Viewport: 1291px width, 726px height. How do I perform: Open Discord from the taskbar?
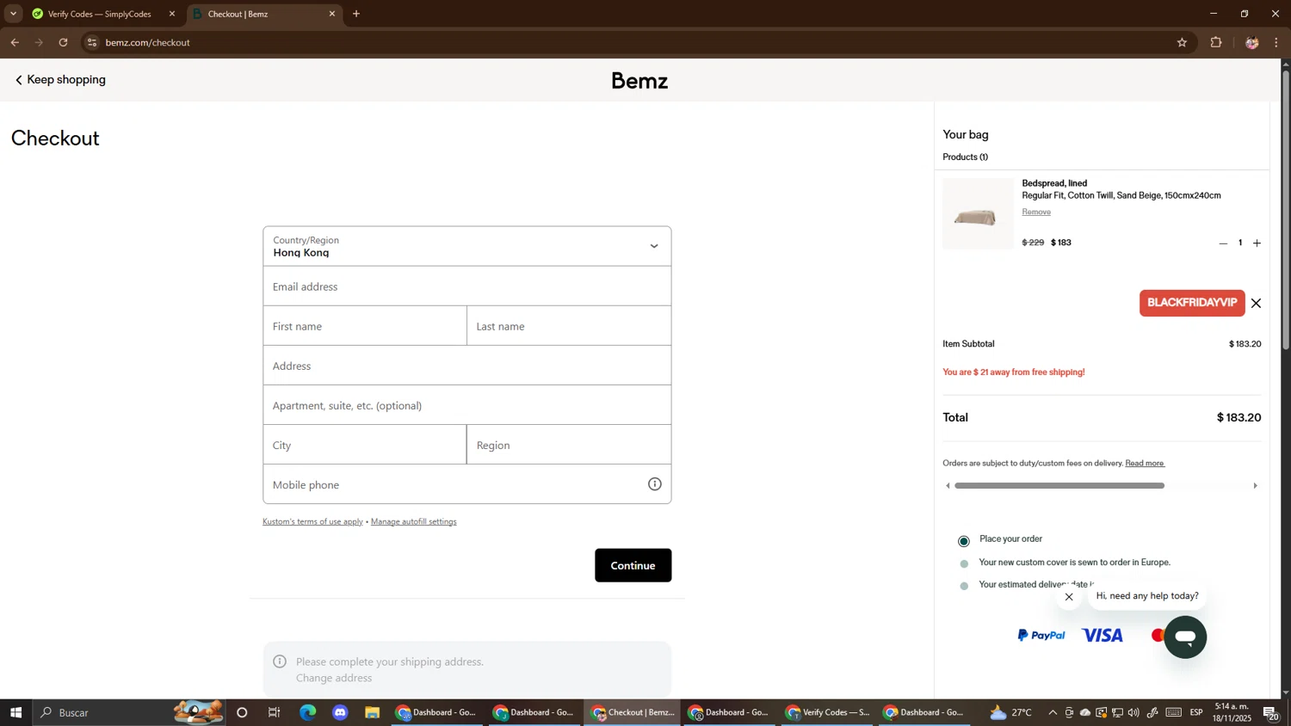pos(340,712)
